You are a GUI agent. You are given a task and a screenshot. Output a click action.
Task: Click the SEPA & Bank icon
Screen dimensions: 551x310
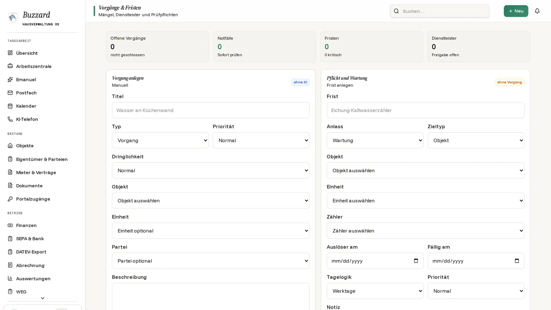(10, 239)
